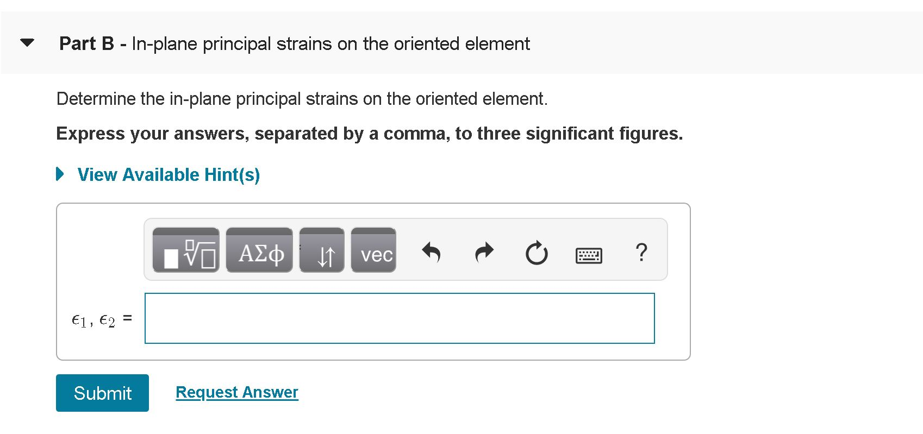Screen dimensions: 923x434
Task: Click the bold answer instructions text
Action: (x=369, y=134)
